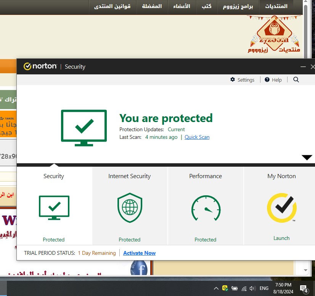Image resolution: width=315 pixels, height=296 pixels.
Task: Minimize the Norton Security window
Action: 303,67
